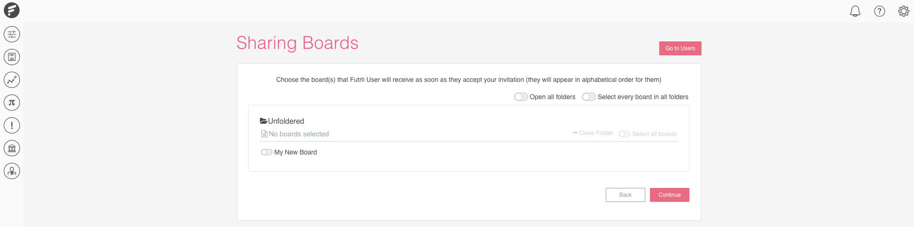The width and height of the screenshot is (914, 227).
Task: Open the PDF reports sidebar icon
Action: point(12,57)
